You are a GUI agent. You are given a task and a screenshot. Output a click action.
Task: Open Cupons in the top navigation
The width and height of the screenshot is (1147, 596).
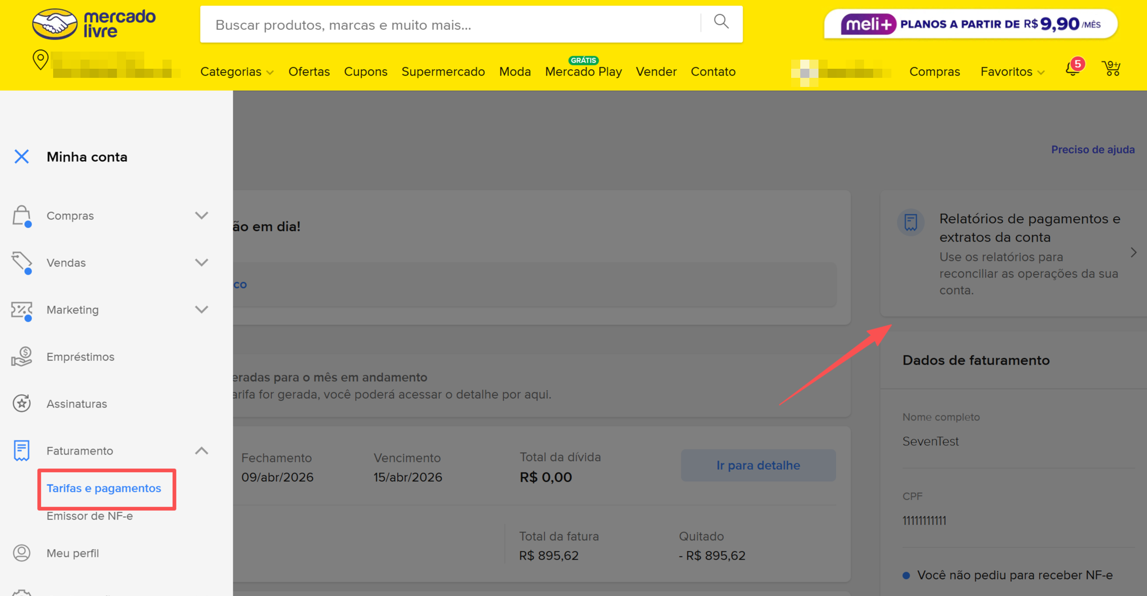coord(365,72)
